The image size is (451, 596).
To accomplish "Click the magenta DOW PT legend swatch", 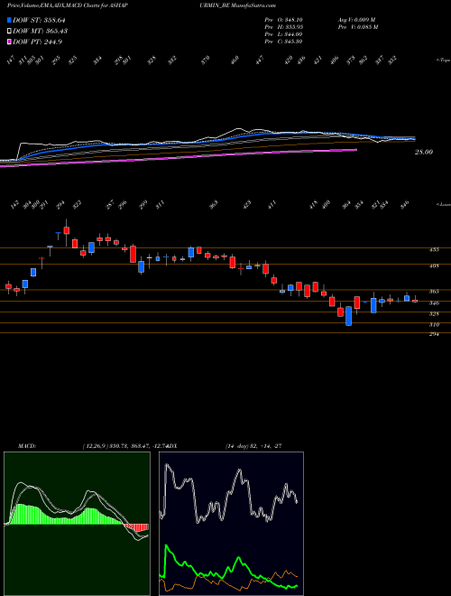I will [9, 42].
